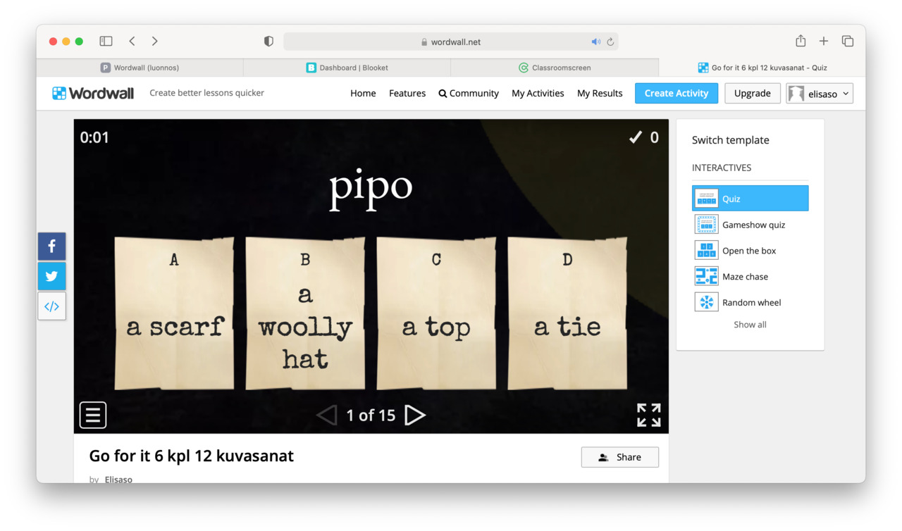Click the Share button

[x=620, y=457]
